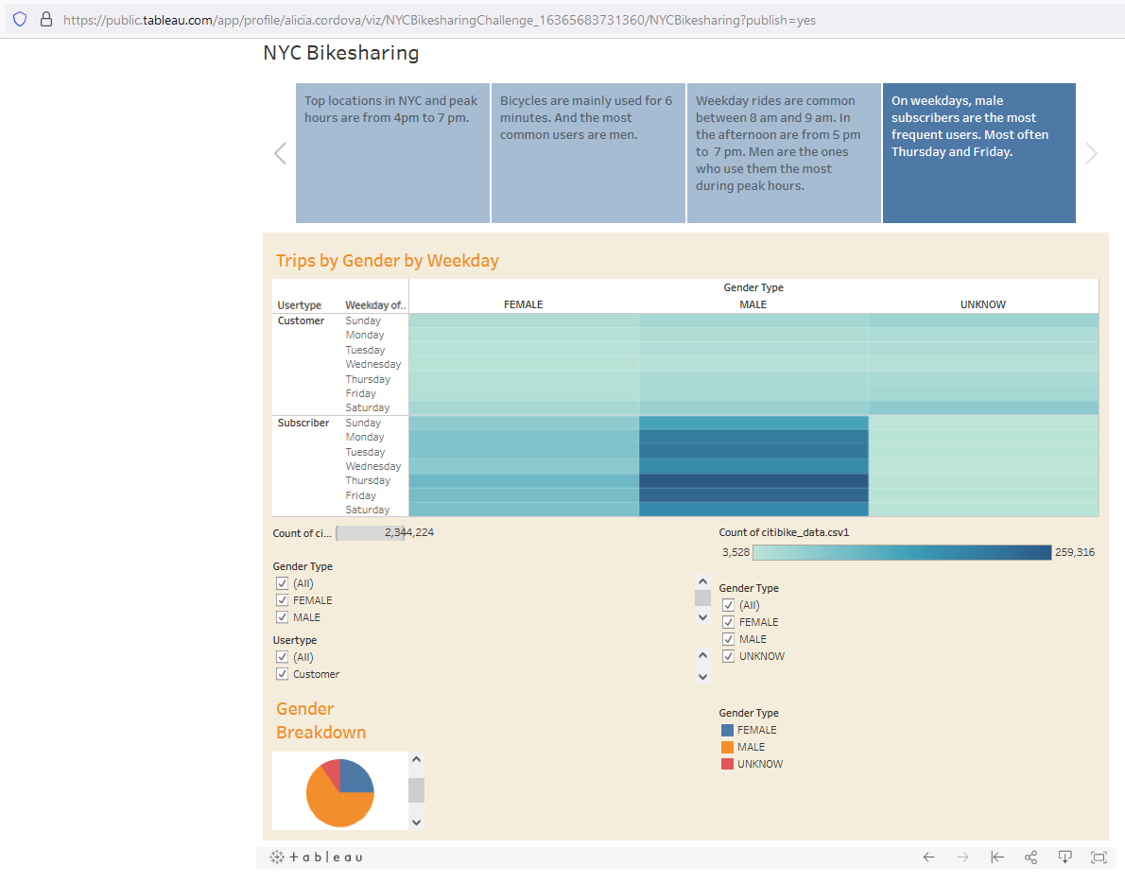Select the Customer row label
This screenshot has width=1125, height=883.
[301, 320]
